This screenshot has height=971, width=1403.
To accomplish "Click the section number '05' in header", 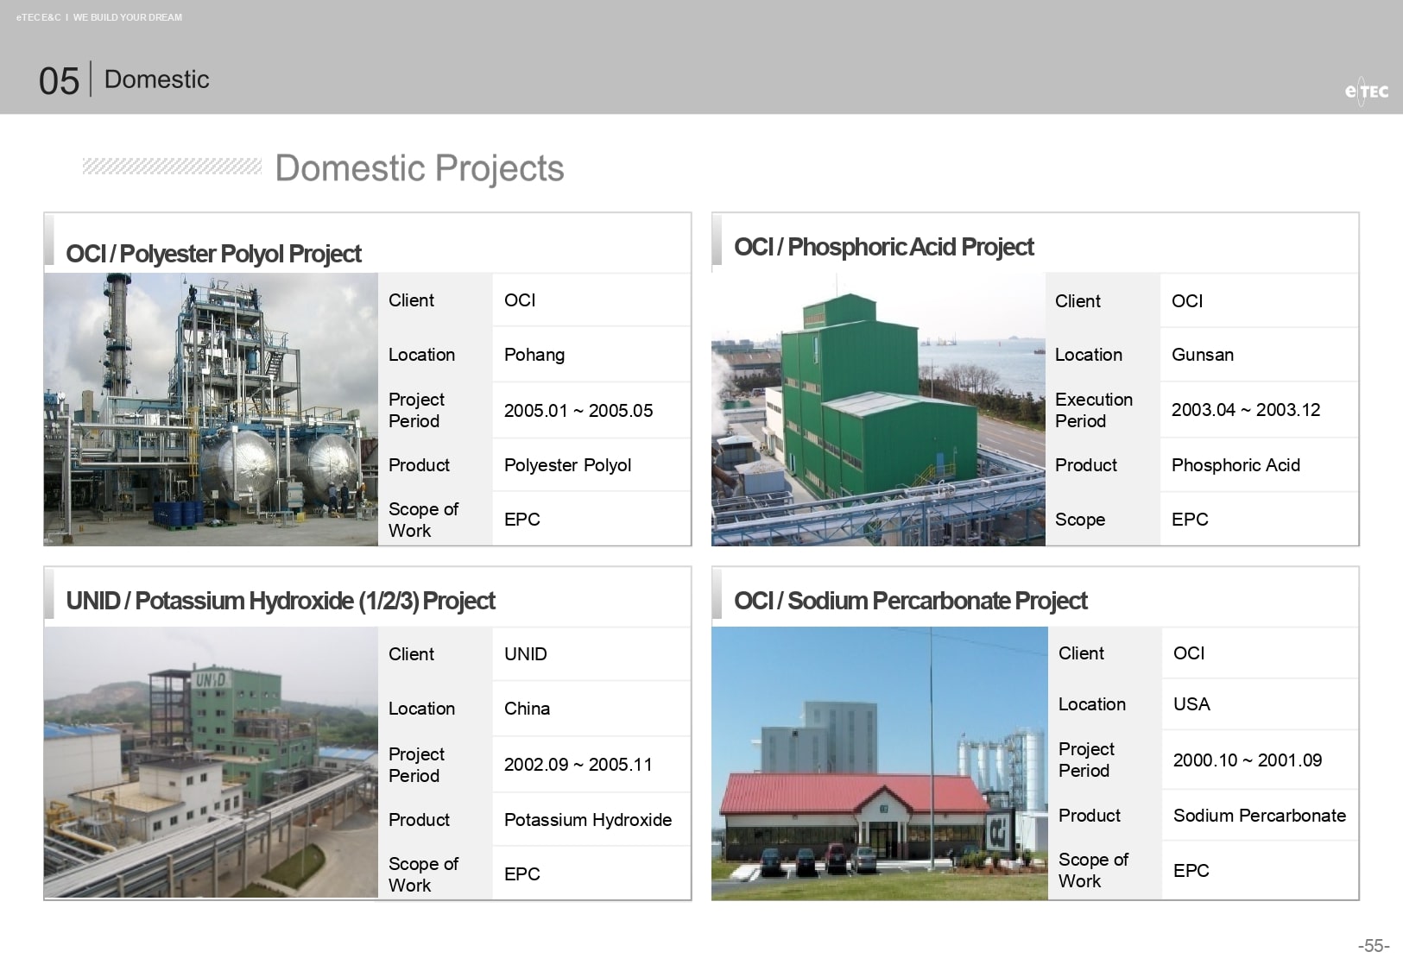I will pos(59,81).
